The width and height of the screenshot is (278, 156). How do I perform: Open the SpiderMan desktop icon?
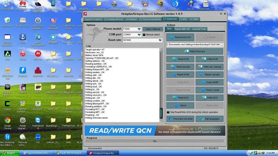click(38, 72)
